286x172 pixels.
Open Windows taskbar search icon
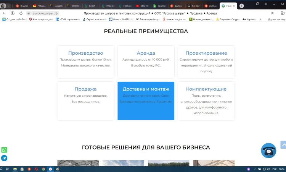pyautogui.click(x=1, y=169)
